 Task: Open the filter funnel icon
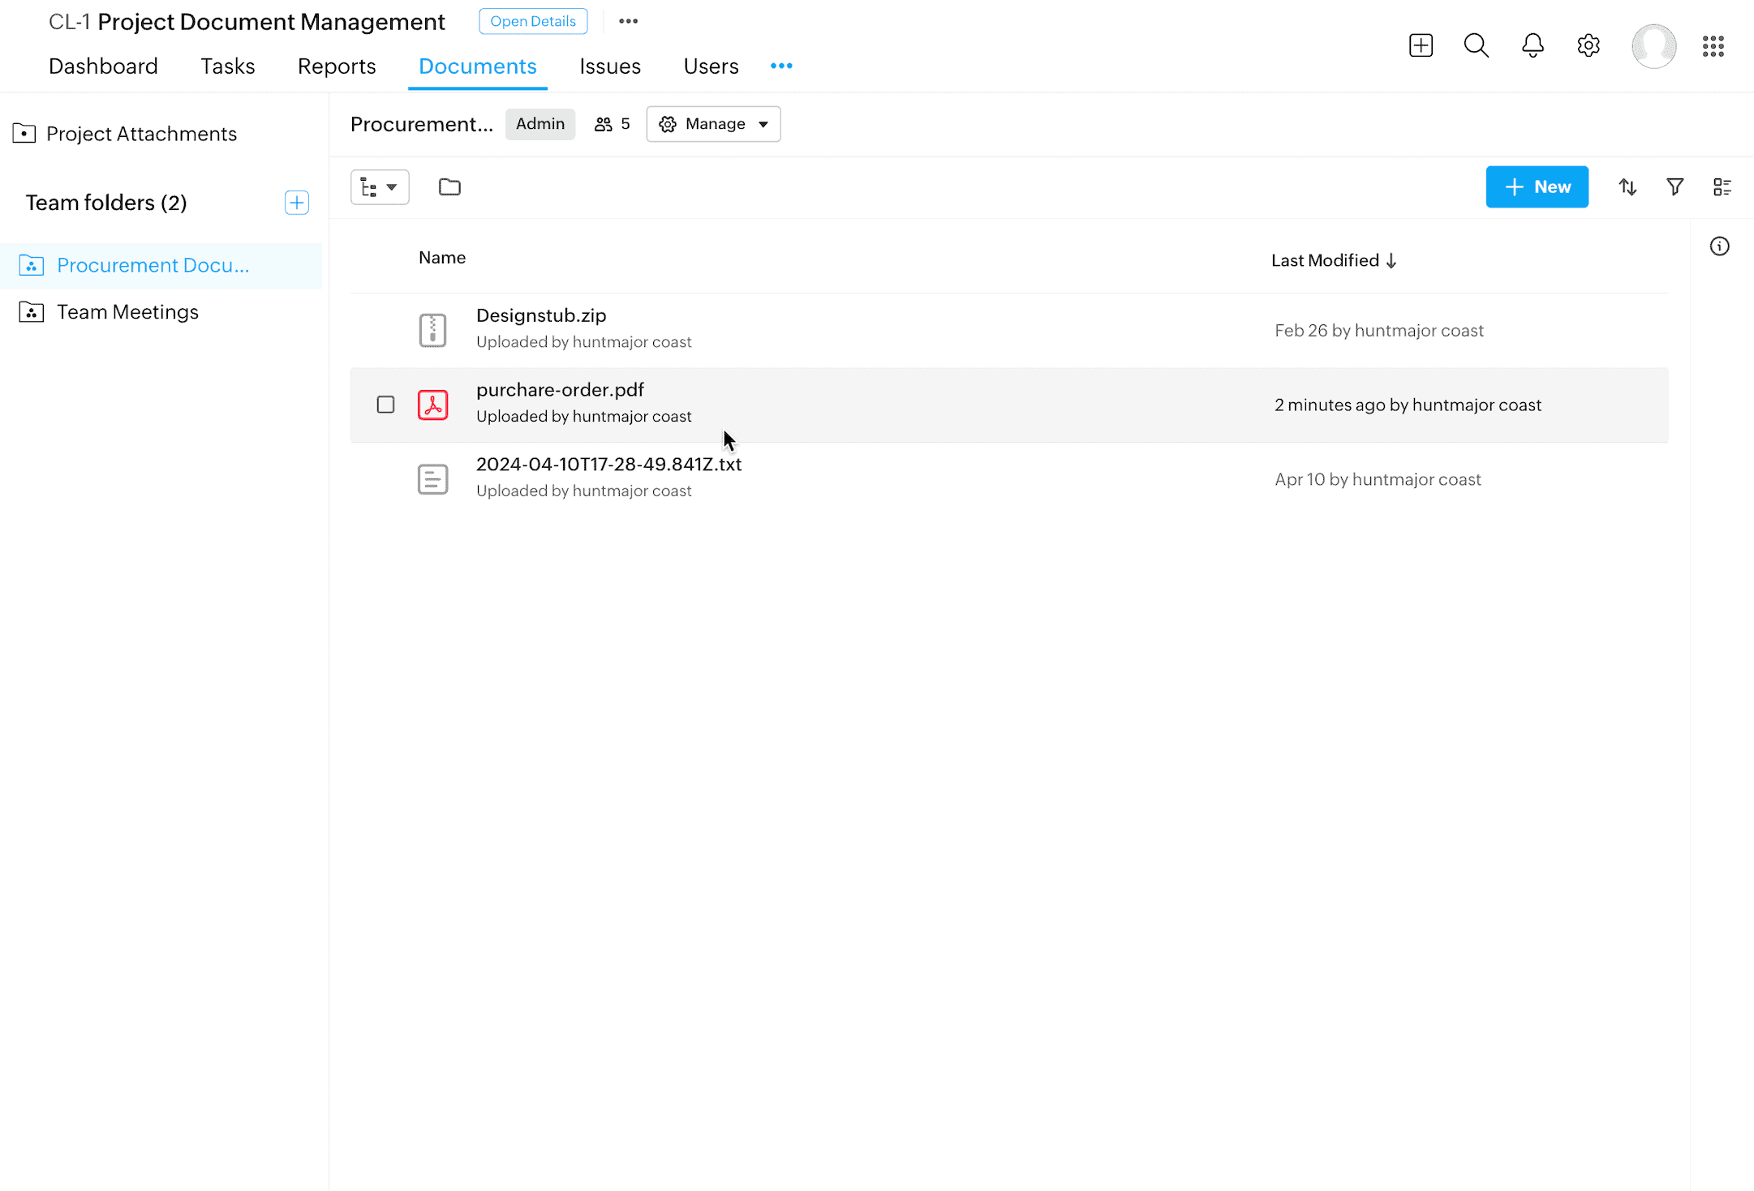(1674, 187)
